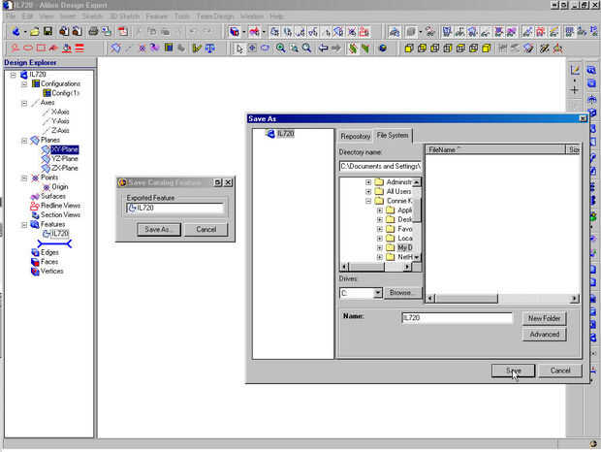Select the Rectangle sketch tool icon
Image resolution: width=601 pixels, height=452 pixels.
pos(41,48)
